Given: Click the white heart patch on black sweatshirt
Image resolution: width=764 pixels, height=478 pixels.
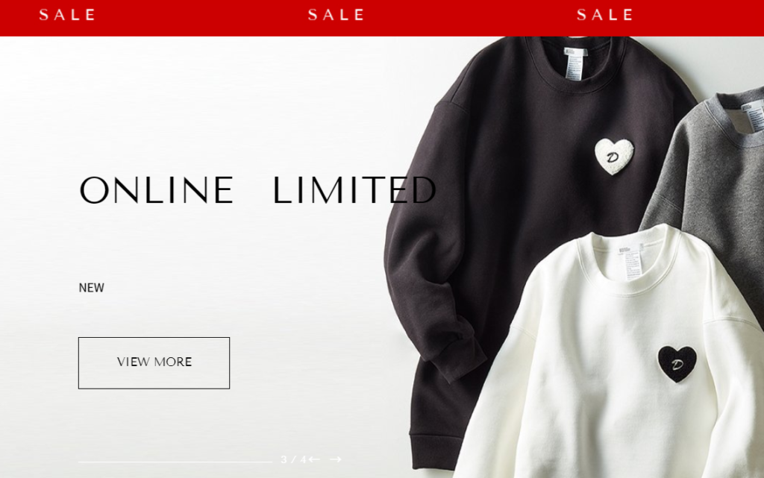Looking at the screenshot, I should click(x=614, y=157).
